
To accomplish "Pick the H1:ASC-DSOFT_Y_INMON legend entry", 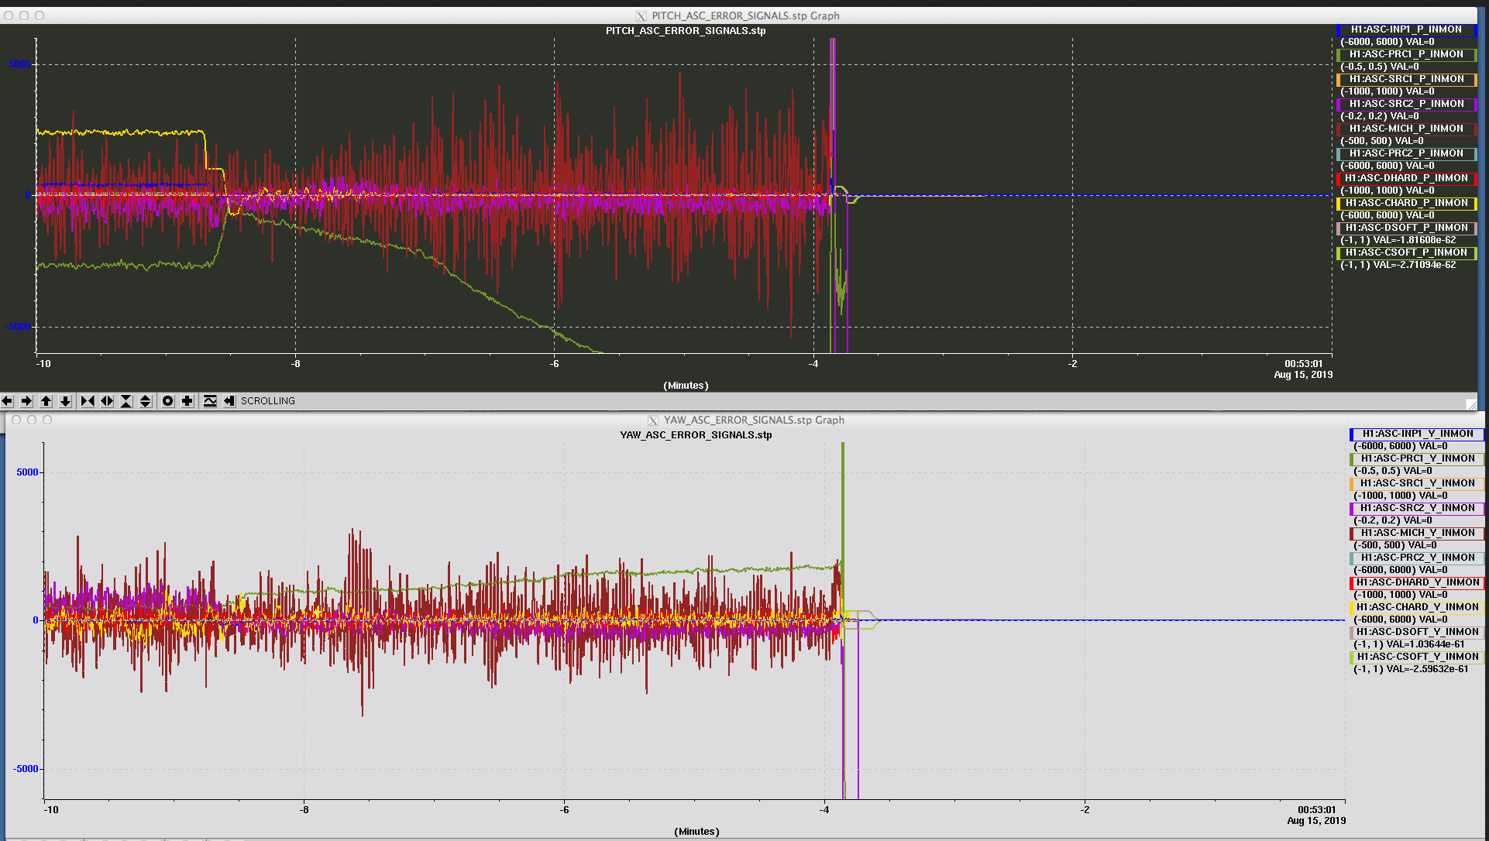I will coord(1418,632).
